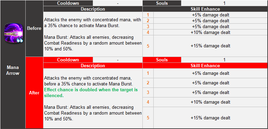This screenshot has height=129, width=268.
Task: Click the black Before section label
Action: pyautogui.click(x=34, y=28)
